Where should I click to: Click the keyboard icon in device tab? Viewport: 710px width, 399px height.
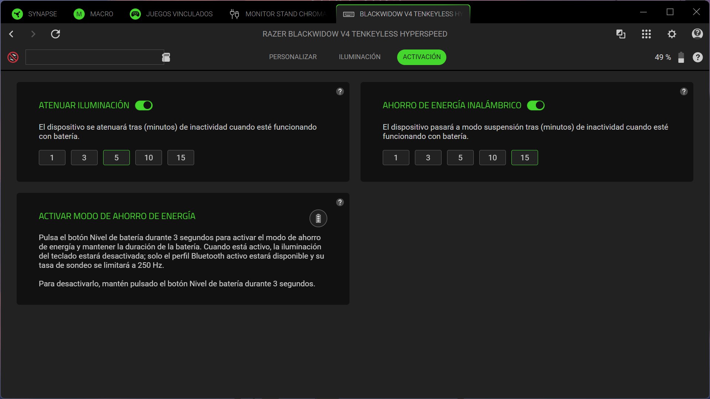click(x=349, y=14)
